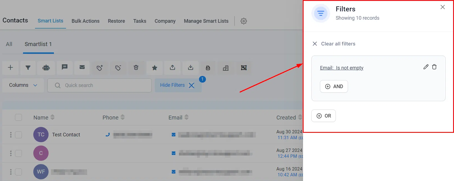Screen dimensions: 454x181
Task: Open the Test Contact name
Action: tap(66, 135)
